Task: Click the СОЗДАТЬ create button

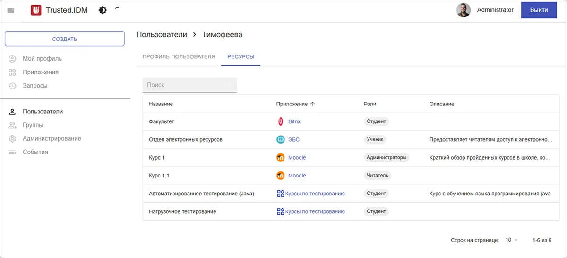Action: 65,39
